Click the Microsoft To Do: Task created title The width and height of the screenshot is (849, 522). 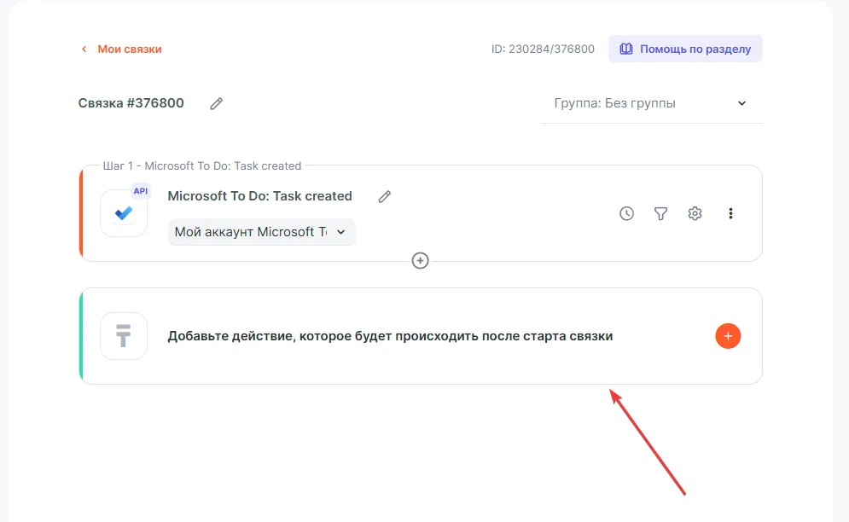pyautogui.click(x=259, y=196)
